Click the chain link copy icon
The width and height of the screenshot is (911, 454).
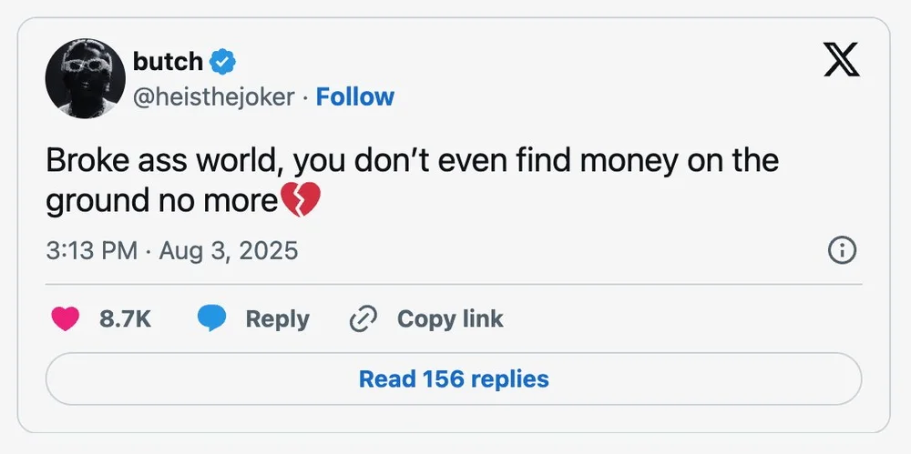[x=363, y=319]
